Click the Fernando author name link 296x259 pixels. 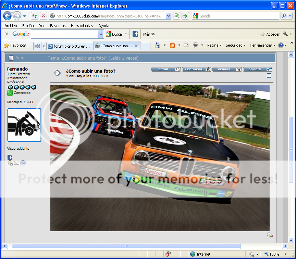coord(17,69)
